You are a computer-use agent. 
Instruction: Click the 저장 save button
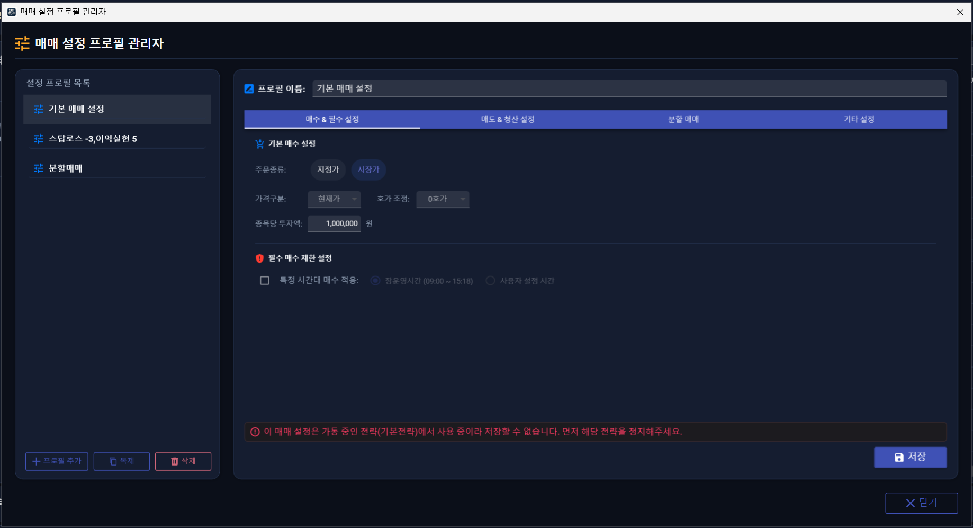[x=910, y=457]
